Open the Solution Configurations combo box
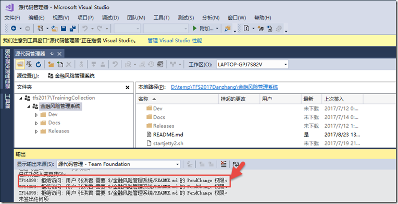Image resolution: width=398 pixels, height=204 pixels. coord(128,29)
